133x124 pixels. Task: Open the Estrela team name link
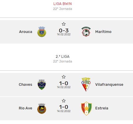pyautogui.click(x=102, y=108)
